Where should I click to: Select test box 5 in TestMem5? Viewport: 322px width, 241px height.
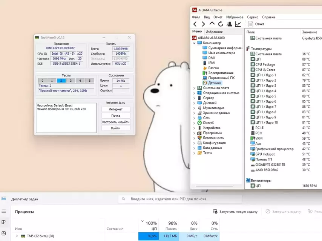coord(89,81)
